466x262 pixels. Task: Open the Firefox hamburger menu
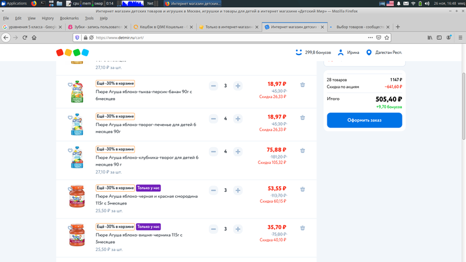point(460,38)
